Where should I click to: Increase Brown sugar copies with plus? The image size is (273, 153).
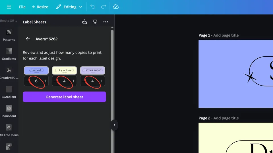click(102, 81)
